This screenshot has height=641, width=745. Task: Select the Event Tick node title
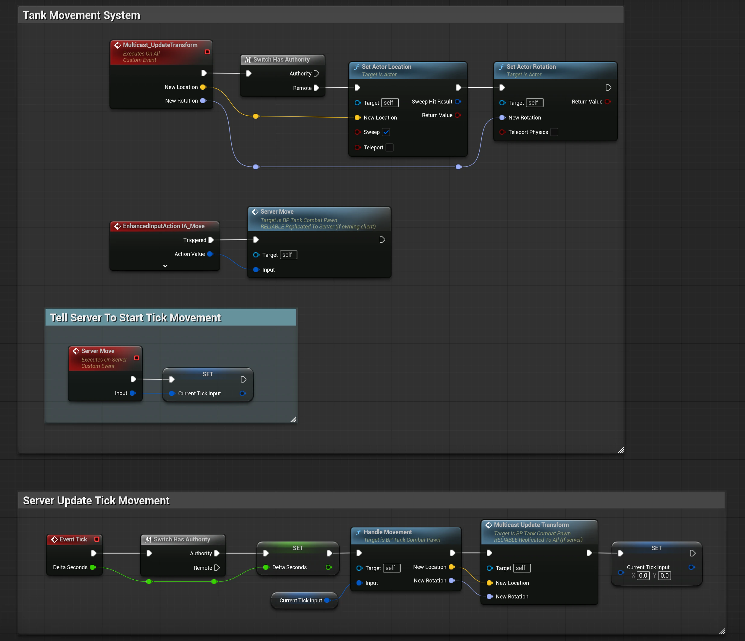73,539
